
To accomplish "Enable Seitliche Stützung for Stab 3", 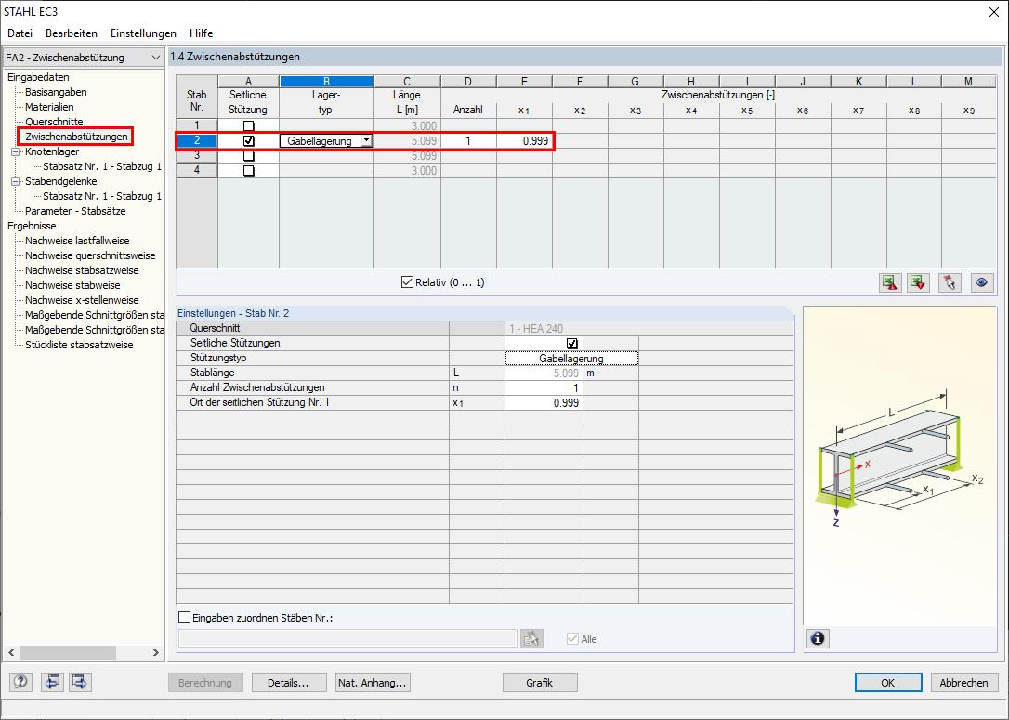I will 248,156.
